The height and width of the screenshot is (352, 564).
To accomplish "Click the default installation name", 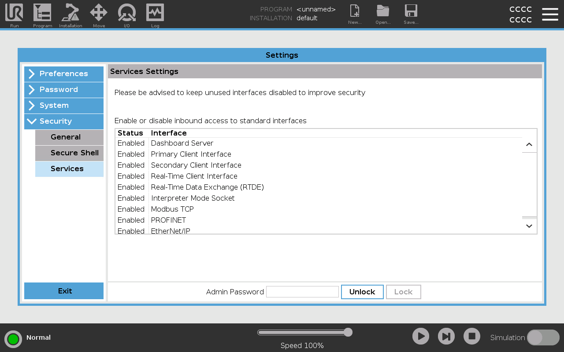I will (x=307, y=18).
